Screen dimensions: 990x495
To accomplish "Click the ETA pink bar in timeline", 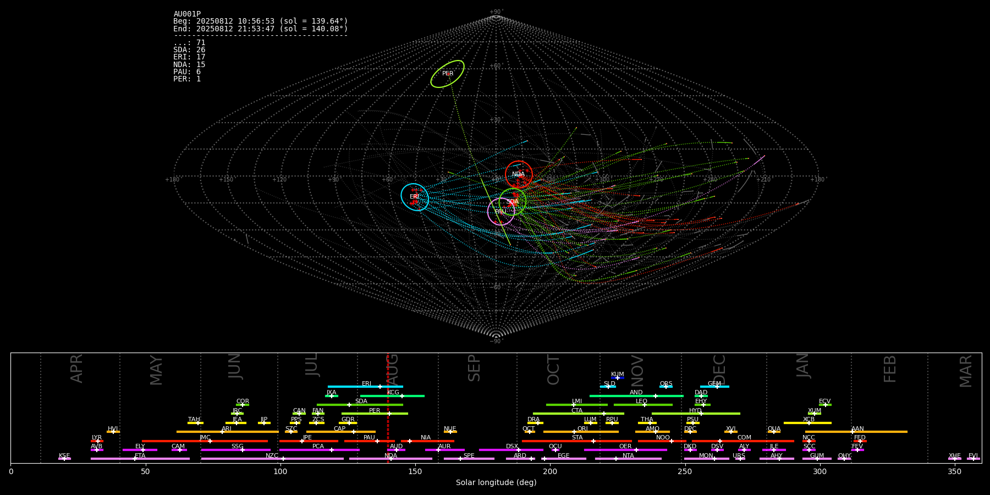I will [x=140, y=459].
